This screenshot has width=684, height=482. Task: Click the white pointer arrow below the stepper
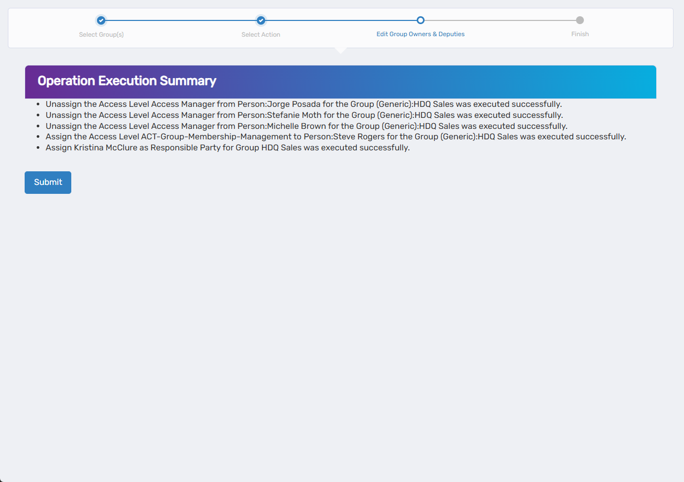341,50
